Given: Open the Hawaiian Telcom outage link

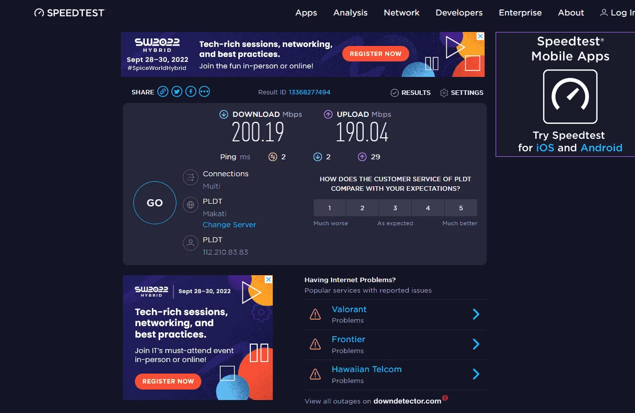Looking at the screenshot, I should [x=367, y=370].
